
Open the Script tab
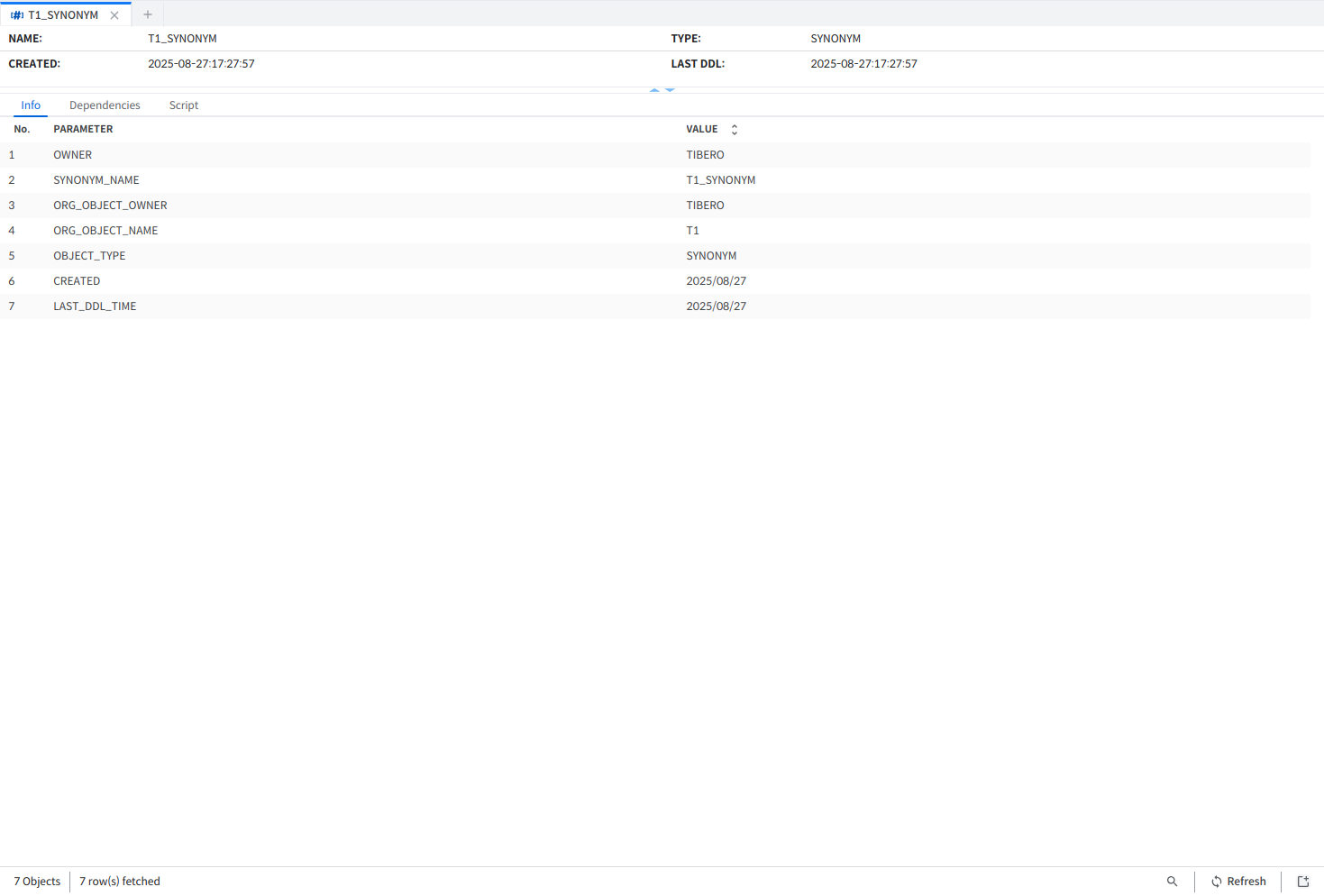184,105
